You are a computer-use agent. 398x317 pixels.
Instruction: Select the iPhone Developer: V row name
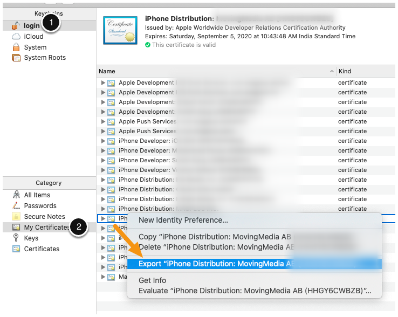pos(147,170)
